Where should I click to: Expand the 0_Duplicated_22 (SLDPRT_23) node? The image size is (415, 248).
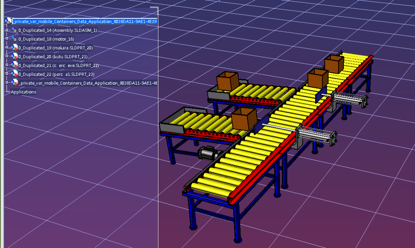(x=7, y=74)
